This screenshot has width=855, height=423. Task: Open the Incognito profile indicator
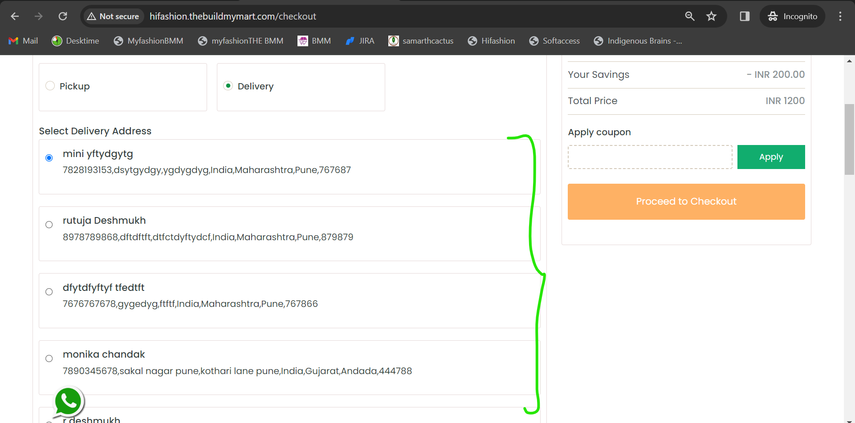pyautogui.click(x=792, y=16)
